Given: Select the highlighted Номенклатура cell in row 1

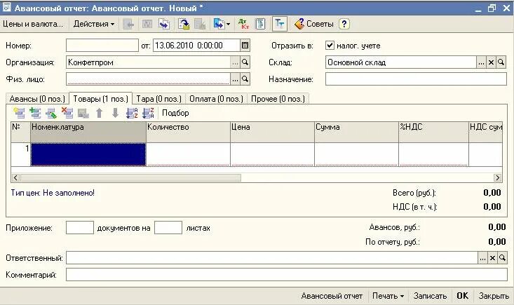Looking at the screenshot, I should [88, 154].
